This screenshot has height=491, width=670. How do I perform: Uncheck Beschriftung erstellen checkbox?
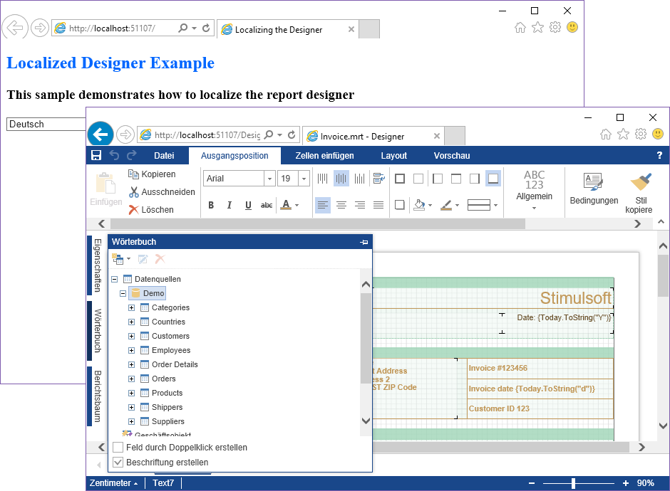[x=118, y=463]
